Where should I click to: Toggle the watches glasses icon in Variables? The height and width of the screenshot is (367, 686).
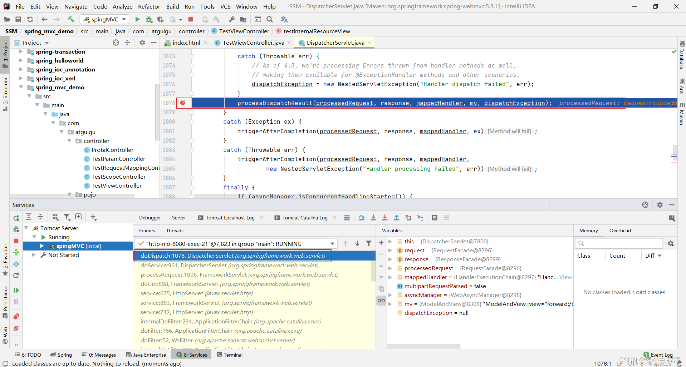tap(381, 301)
